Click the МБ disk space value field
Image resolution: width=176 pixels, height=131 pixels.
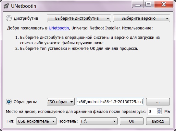152,112
